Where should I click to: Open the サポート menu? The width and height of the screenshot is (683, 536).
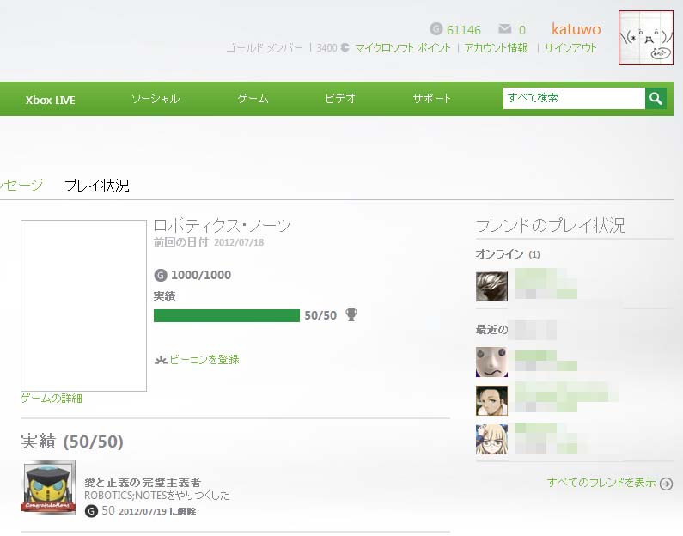click(431, 99)
